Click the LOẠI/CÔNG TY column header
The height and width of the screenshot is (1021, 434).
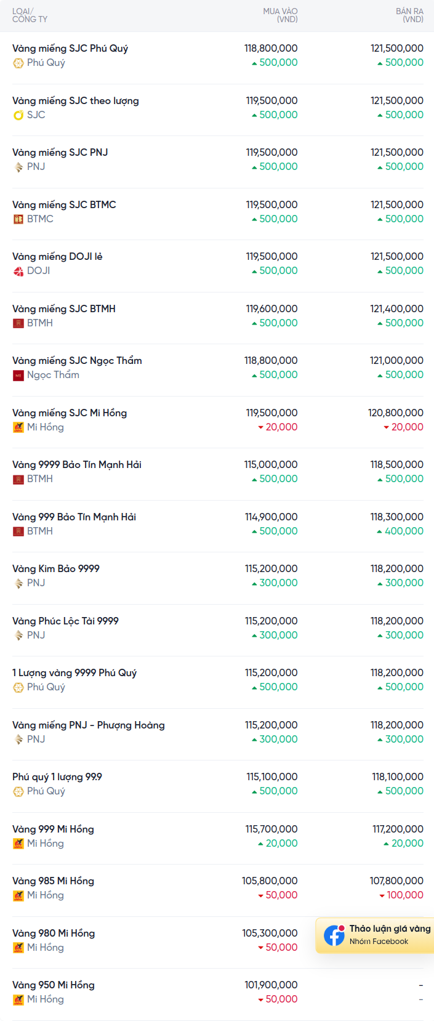tap(30, 15)
